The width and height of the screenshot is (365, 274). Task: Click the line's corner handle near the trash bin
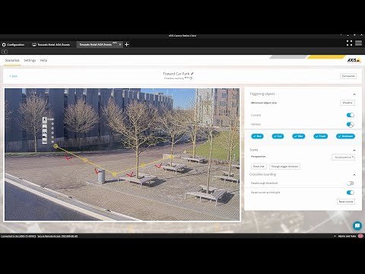pyautogui.click(x=114, y=174)
